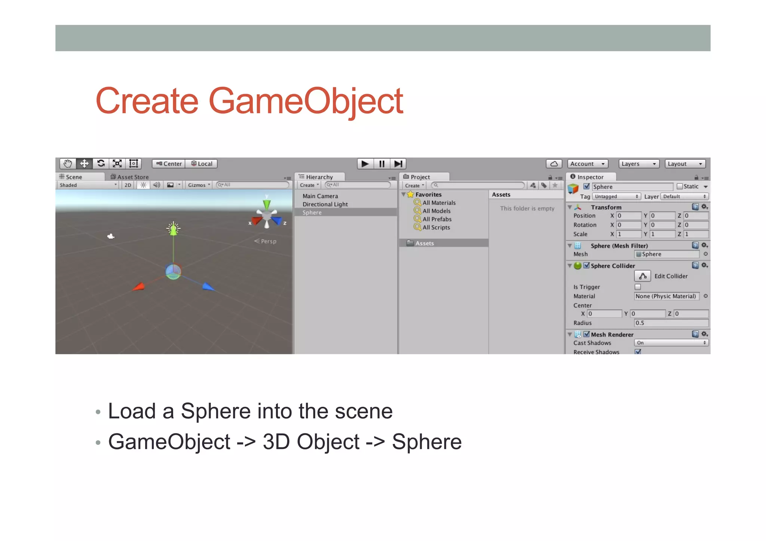
Task: Select the Hierarchy tab
Action: tap(319, 177)
